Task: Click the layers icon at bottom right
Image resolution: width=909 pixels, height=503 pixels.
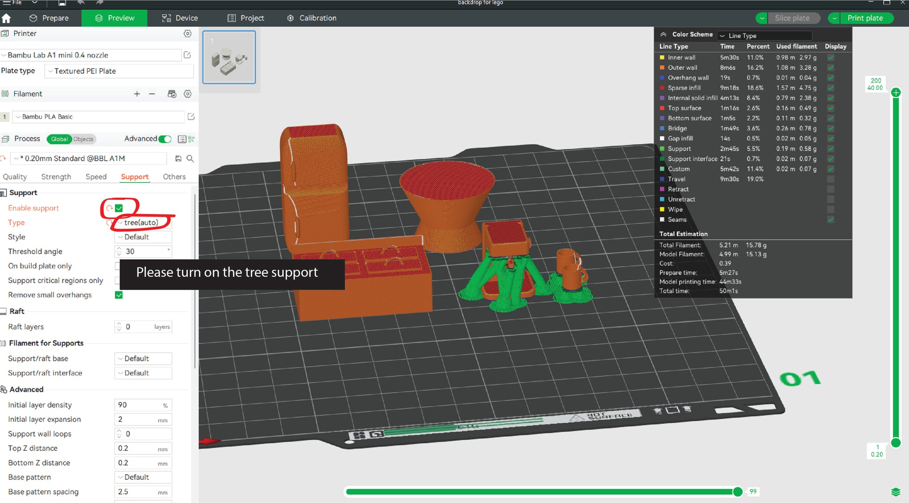Action: 895,492
